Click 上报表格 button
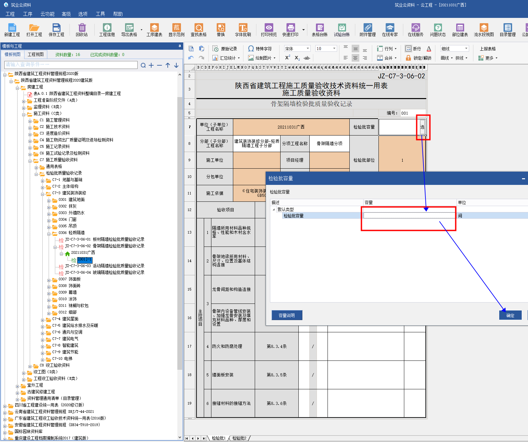The height and width of the screenshot is (442, 528). click(488, 49)
